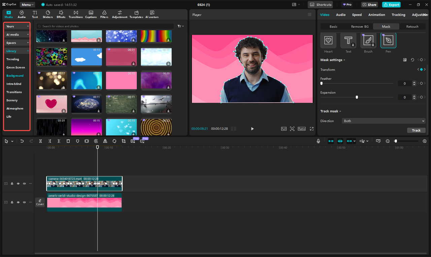Open the Remove BG tab
This screenshot has height=257, width=431.
360,27
